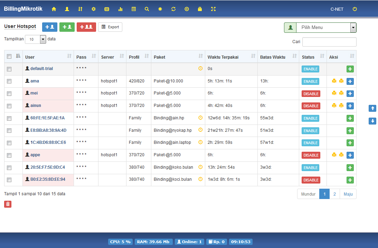This screenshot has height=248, width=378.
Task: Toggle the select-all checkbox in table header
Action: [9, 57]
